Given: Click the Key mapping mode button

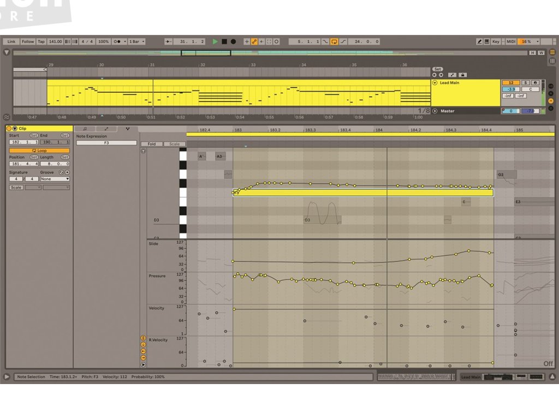Looking at the screenshot, I should (496, 41).
